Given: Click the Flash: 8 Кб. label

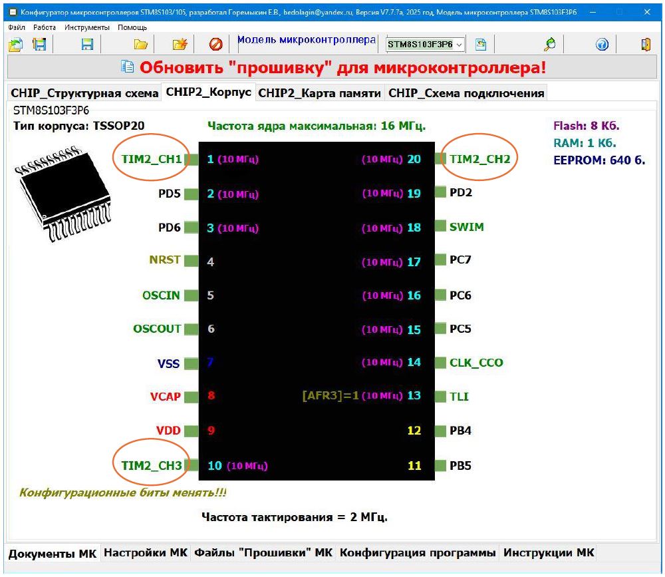Looking at the screenshot, I should click(586, 126).
